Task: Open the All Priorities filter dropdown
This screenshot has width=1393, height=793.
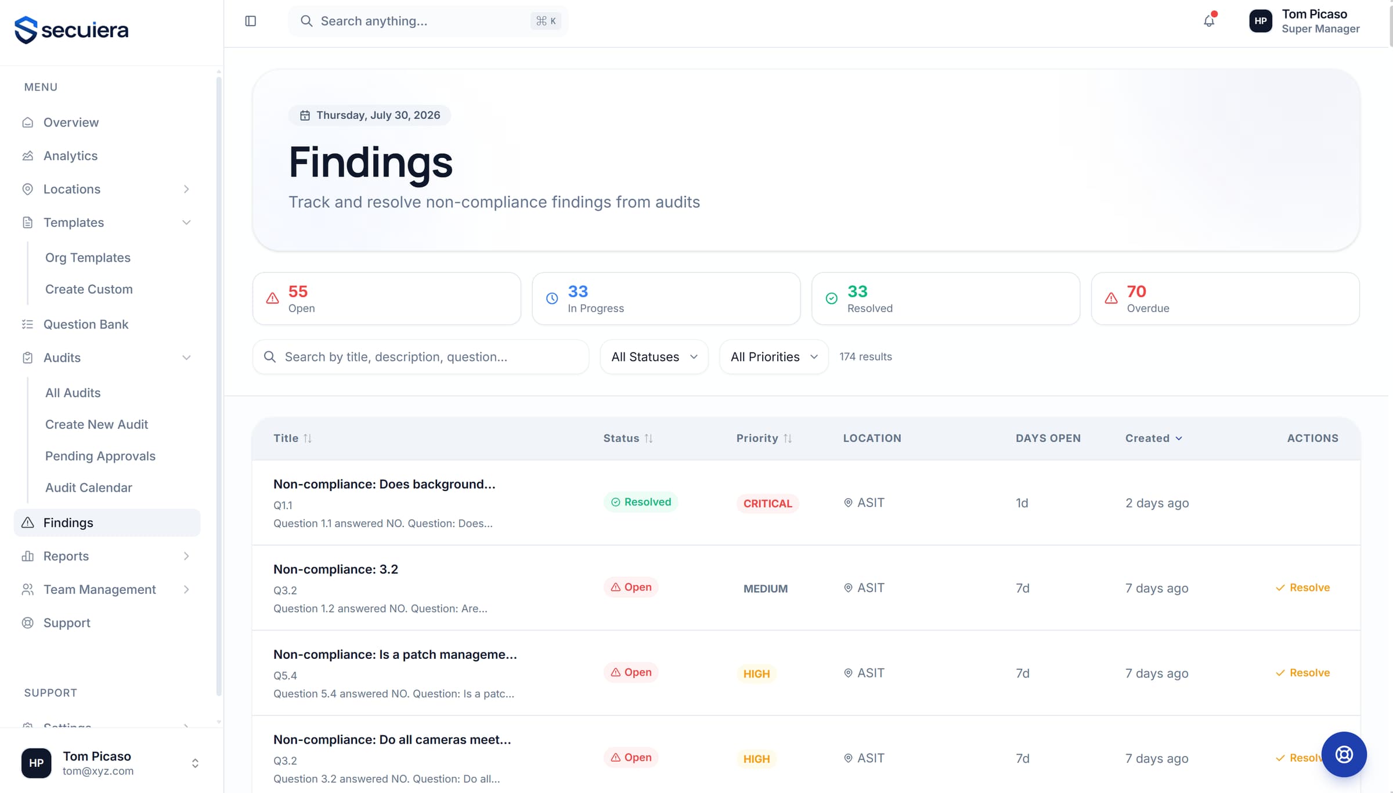Action: click(x=774, y=357)
